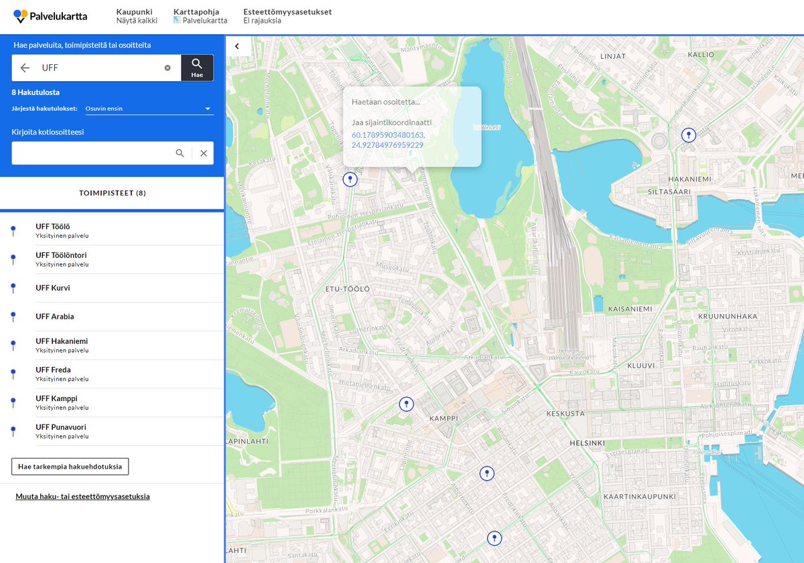Open UFF Arabia result
804x563 pixels.
[x=112, y=317]
